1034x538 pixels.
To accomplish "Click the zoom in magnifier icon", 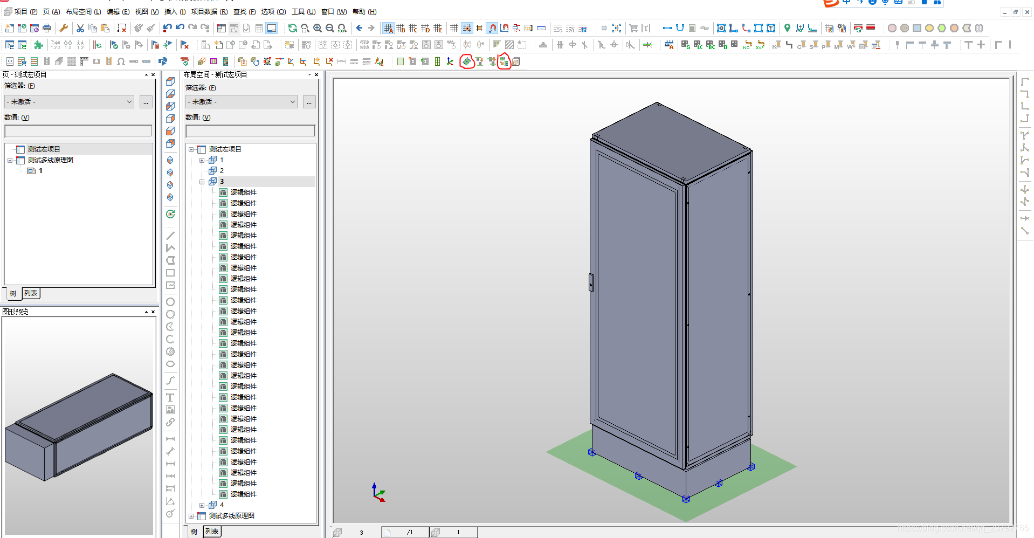I will click(318, 28).
